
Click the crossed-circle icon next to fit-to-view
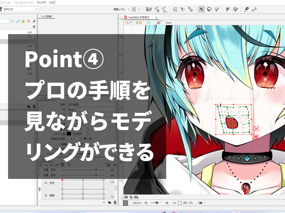185,203
